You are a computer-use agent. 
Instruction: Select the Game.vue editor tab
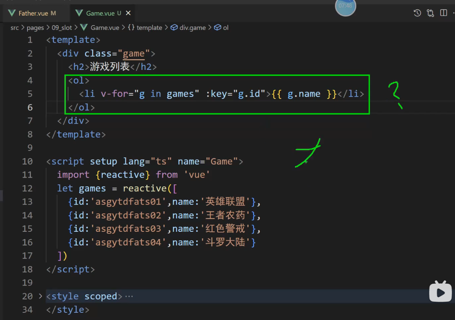pos(100,13)
